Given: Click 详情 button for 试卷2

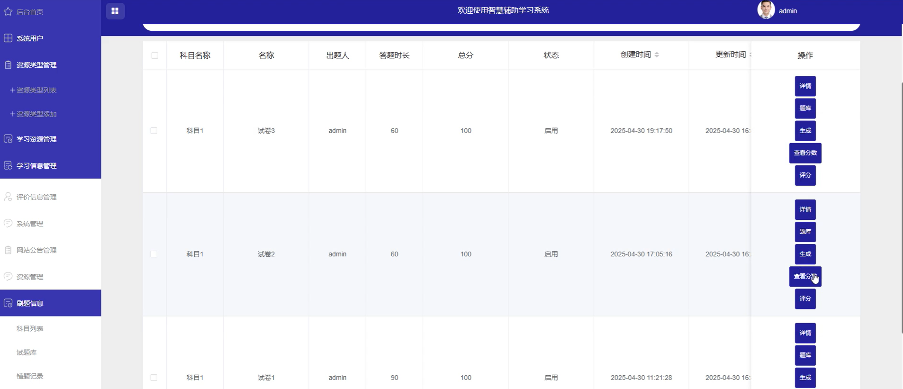Looking at the screenshot, I should (x=805, y=209).
